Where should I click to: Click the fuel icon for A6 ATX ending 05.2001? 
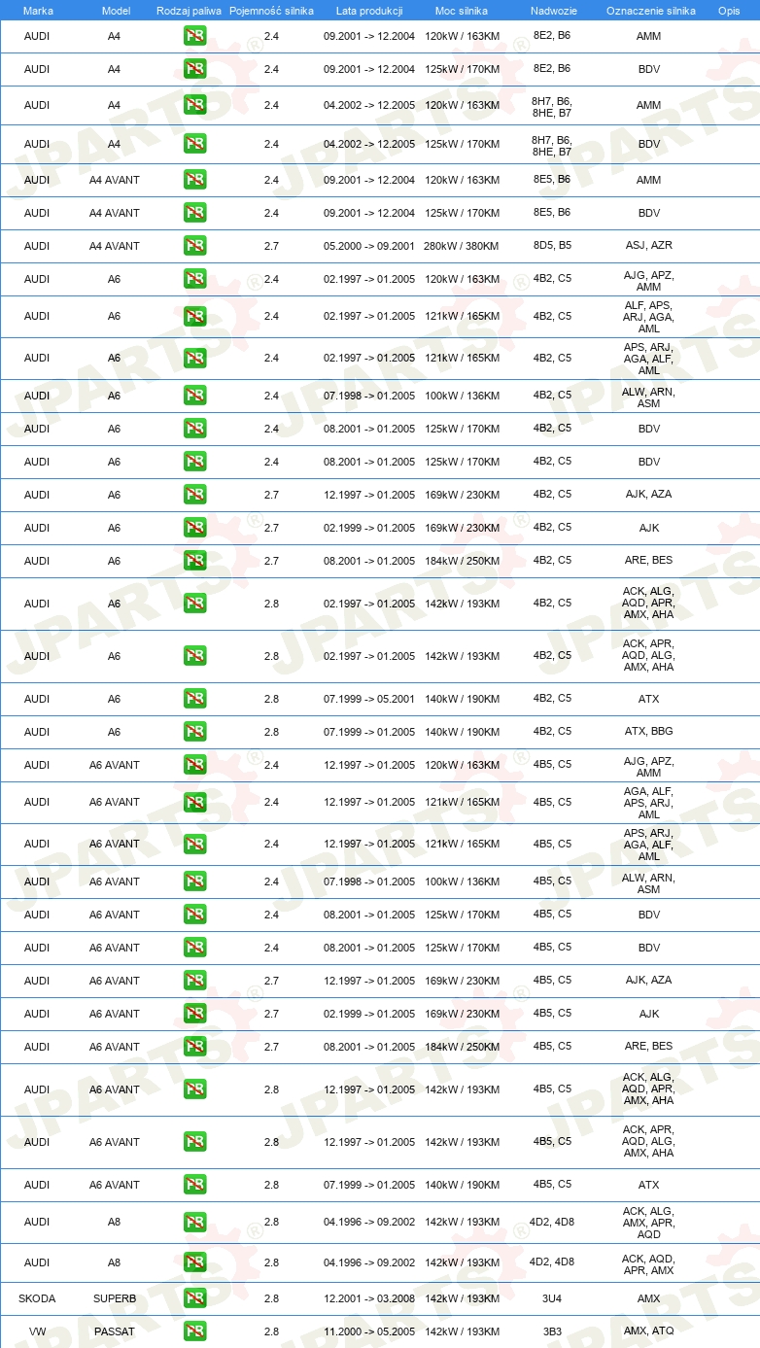tap(195, 699)
